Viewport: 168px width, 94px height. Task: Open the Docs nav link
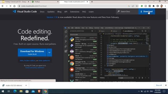[42, 12]
